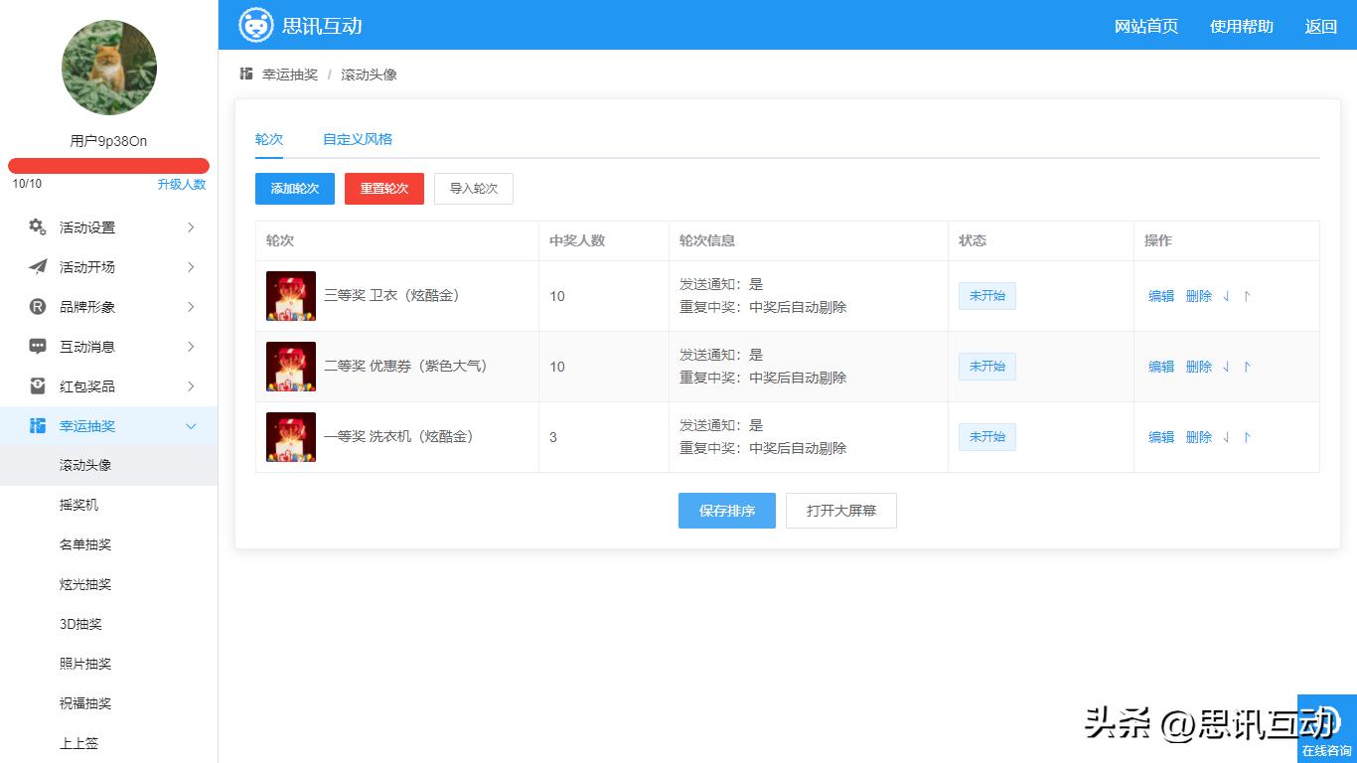
Task: Click the red 10/10 progress bar
Action: click(x=108, y=165)
